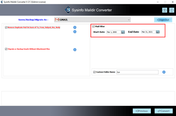
Task: Click the key icon in header
Action: click(x=164, y=10)
